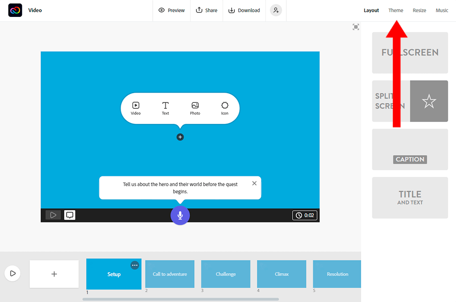Play the current slide in the canvas bar
The image size is (456, 302).
click(53, 215)
